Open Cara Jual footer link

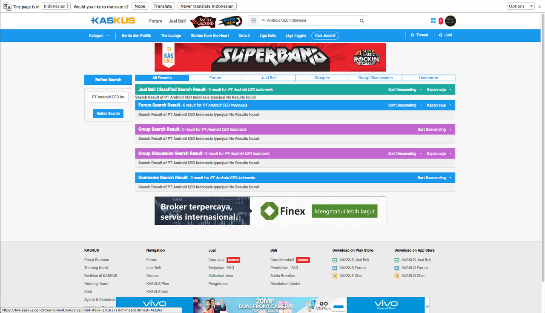(216, 260)
